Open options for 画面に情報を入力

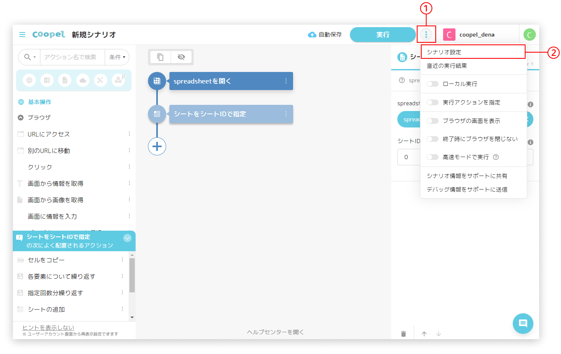(x=129, y=216)
